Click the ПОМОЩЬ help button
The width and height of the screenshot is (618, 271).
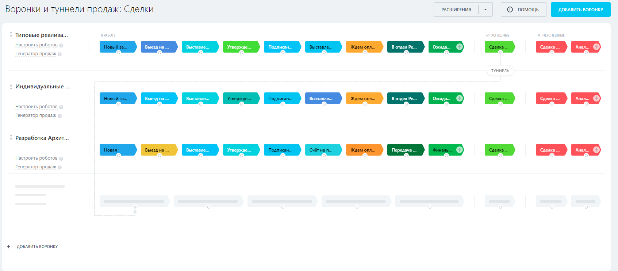coord(523,9)
